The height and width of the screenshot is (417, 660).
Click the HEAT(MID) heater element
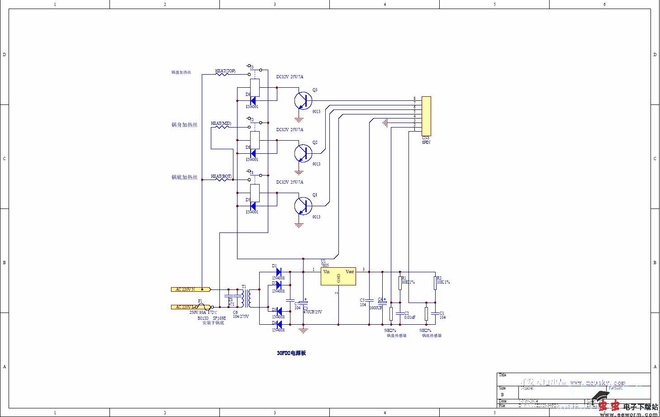click(222, 127)
